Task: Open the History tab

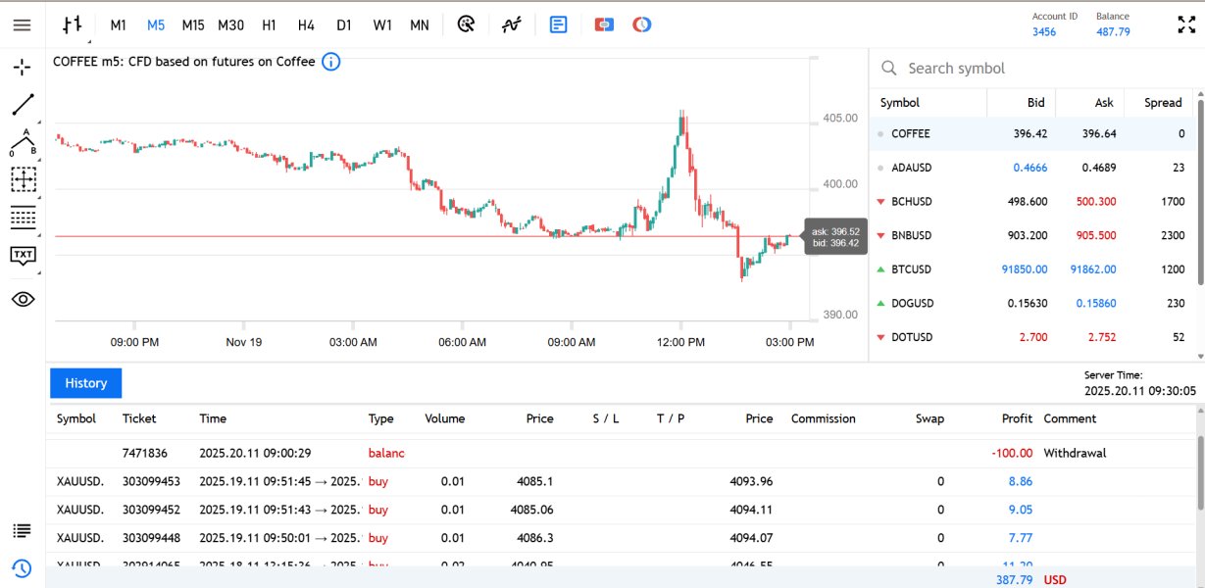Action: pyautogui.click(x=85, y=383)
